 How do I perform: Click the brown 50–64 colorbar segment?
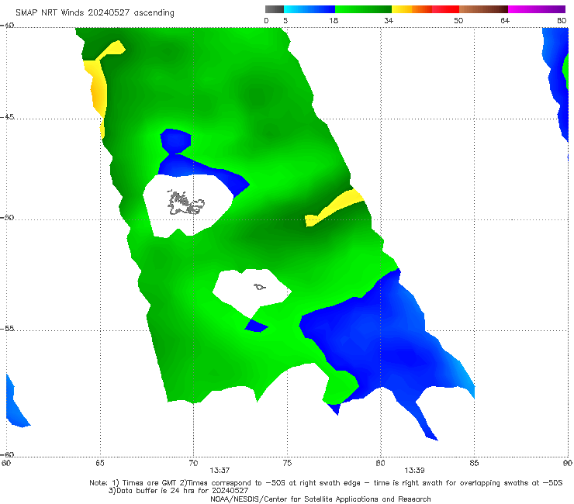click(483, 9)
